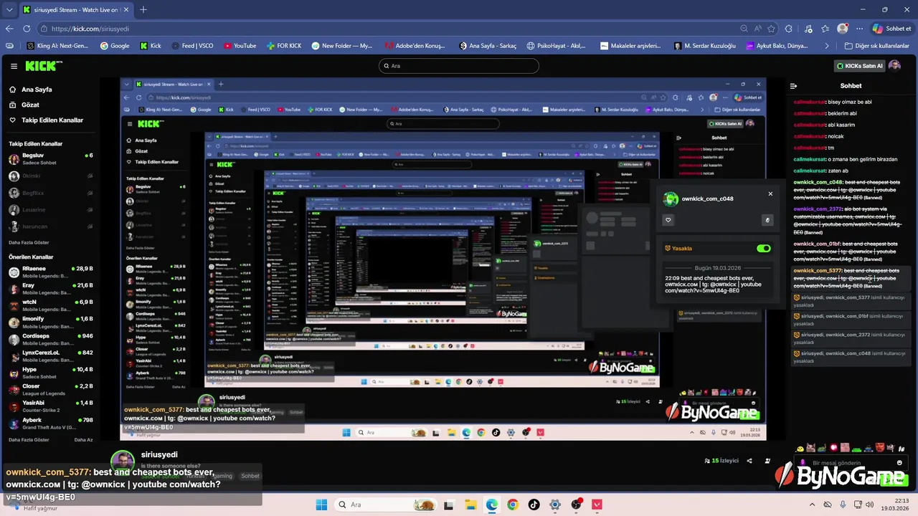This screenshot has height=516, width=918.
Task: Click the system tray microphone icon
Action: pyautogui.click(x=843, y=505)
